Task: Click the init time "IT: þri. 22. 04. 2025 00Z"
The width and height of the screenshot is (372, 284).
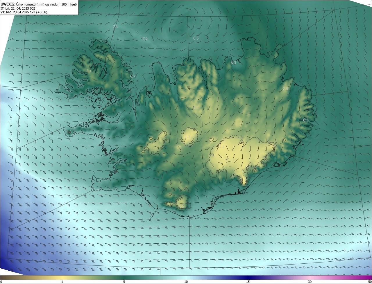Action: 18,8
